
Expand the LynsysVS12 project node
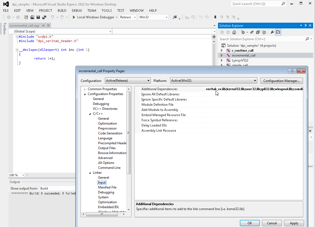(x=222, y=60)
